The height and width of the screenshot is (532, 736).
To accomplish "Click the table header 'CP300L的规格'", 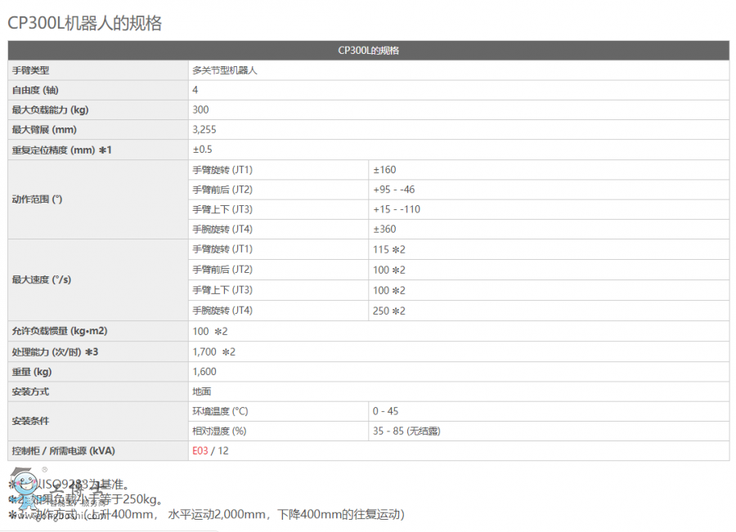I will click(x=369, y=50).
